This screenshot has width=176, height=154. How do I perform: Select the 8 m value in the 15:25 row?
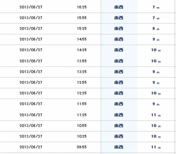pos(156,29)
